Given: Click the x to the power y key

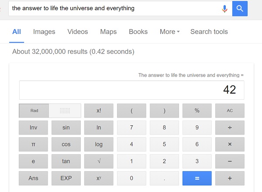Looking at the screenshot, I should coord(99,178).
